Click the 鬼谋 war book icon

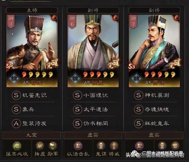point(101,146)
